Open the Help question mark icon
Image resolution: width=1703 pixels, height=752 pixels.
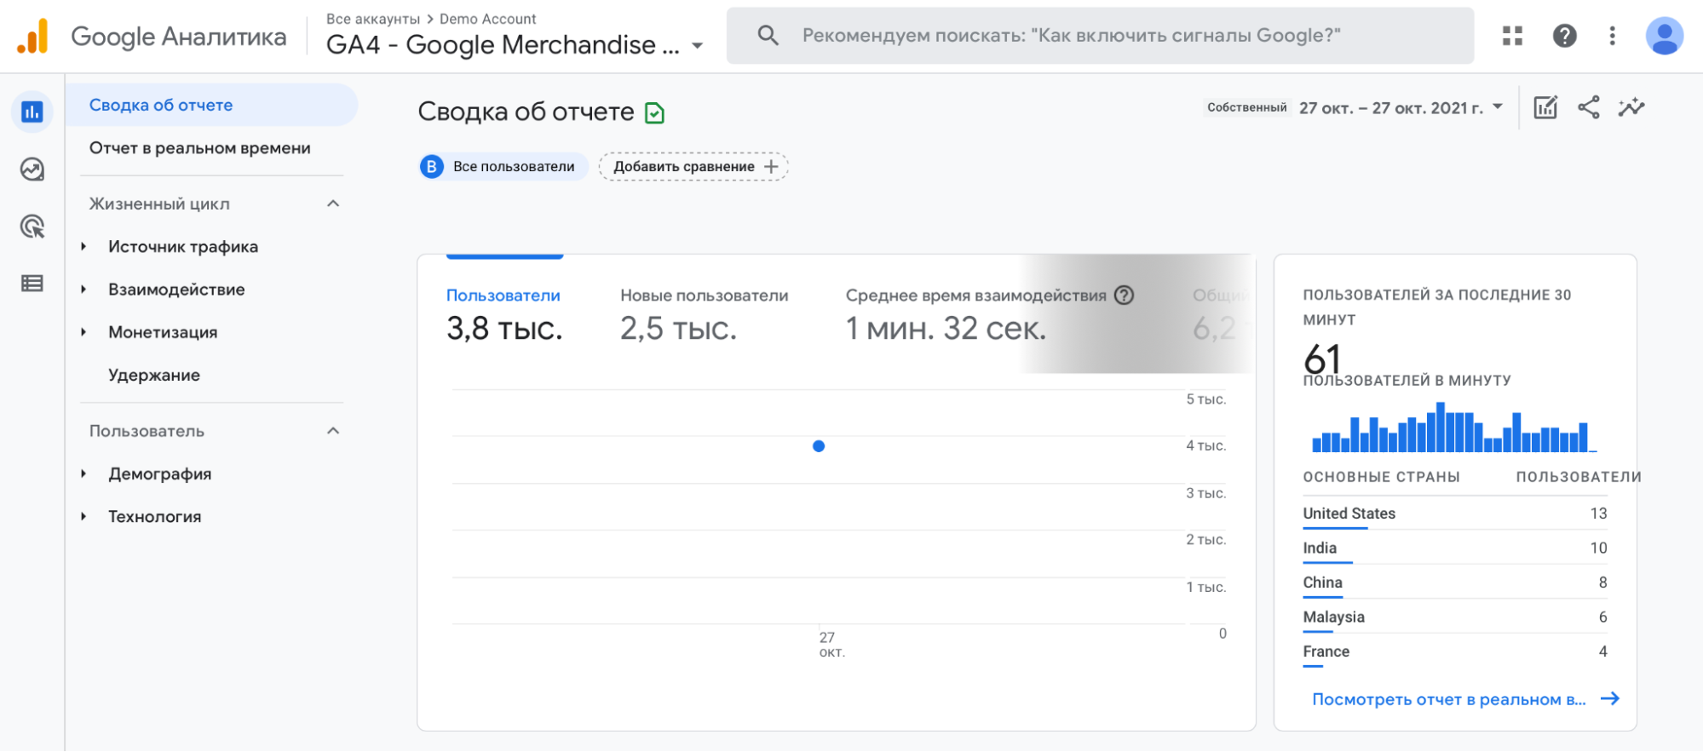pos(1564,36)
